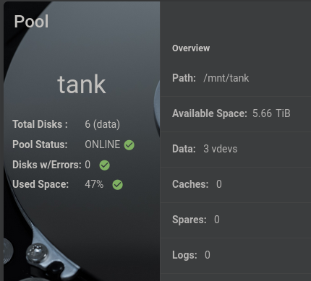Click the Pool card title
This screenshot has width=311, height=281.
pos(31,22)
